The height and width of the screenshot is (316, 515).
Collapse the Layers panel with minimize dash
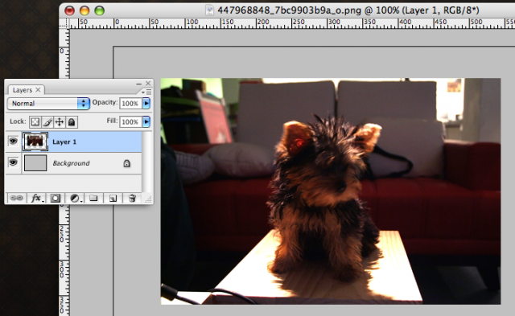(x=138, y=84)
